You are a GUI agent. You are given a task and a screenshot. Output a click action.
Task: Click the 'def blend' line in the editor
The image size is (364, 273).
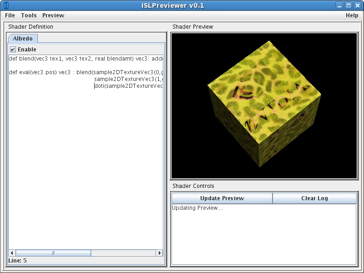coord(86,59)
